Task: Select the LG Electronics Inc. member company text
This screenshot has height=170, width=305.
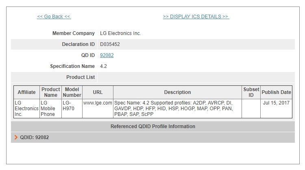Action: [120, 33]
